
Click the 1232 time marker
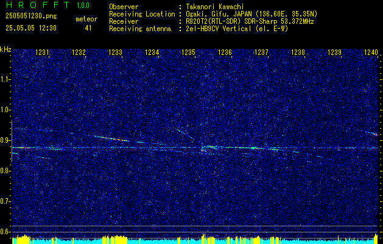[79, 52]
